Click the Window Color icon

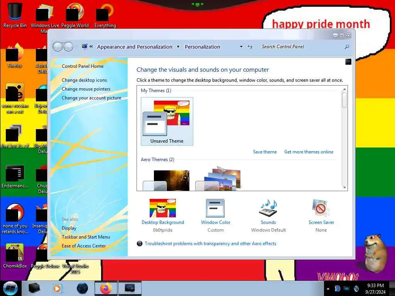tap(215, 208)
